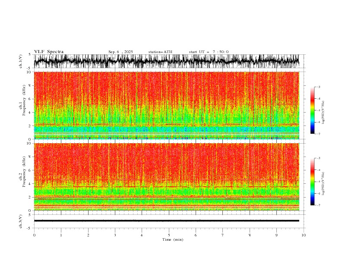Click the ch.1 colorbar "-5" value
This screenshot has height=264, width=342.
click(x=319, y=110)
